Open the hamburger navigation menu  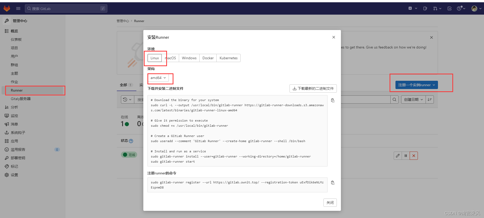point(18,8)
